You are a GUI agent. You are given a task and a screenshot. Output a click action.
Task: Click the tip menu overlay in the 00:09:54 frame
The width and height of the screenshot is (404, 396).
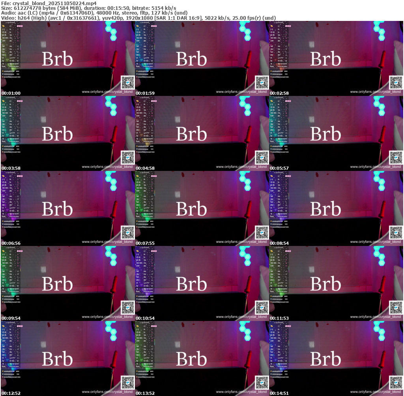click(11, 272)
